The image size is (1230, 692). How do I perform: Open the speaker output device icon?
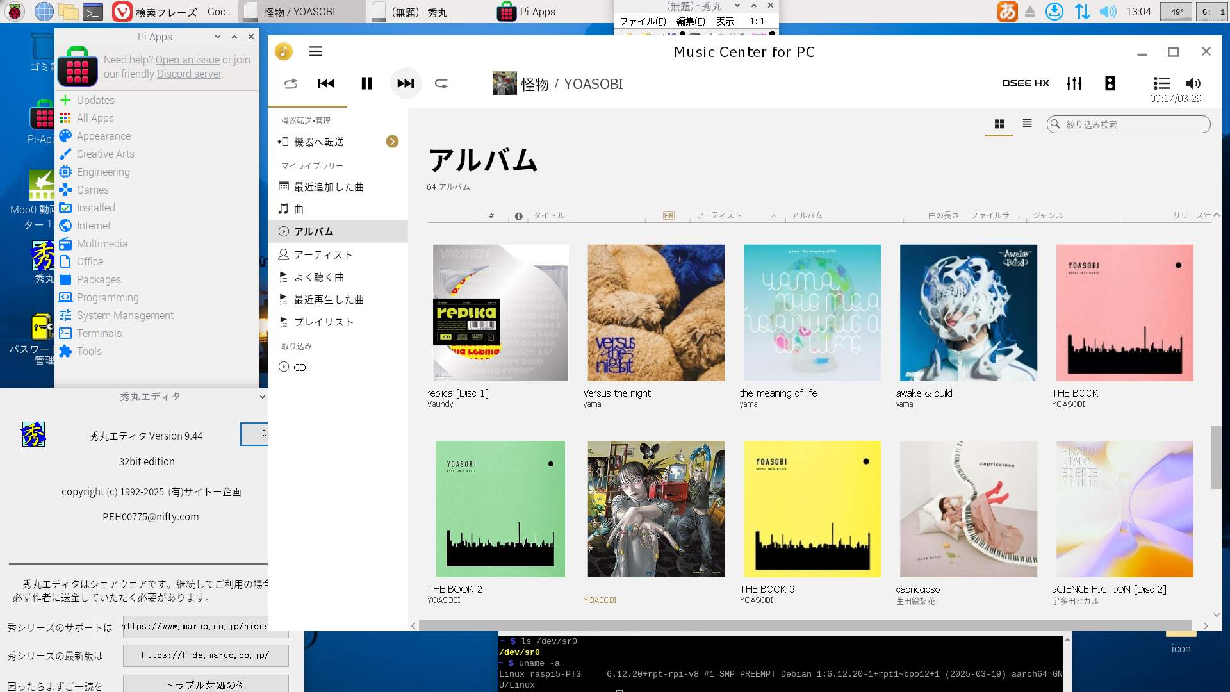(1110, 83)
